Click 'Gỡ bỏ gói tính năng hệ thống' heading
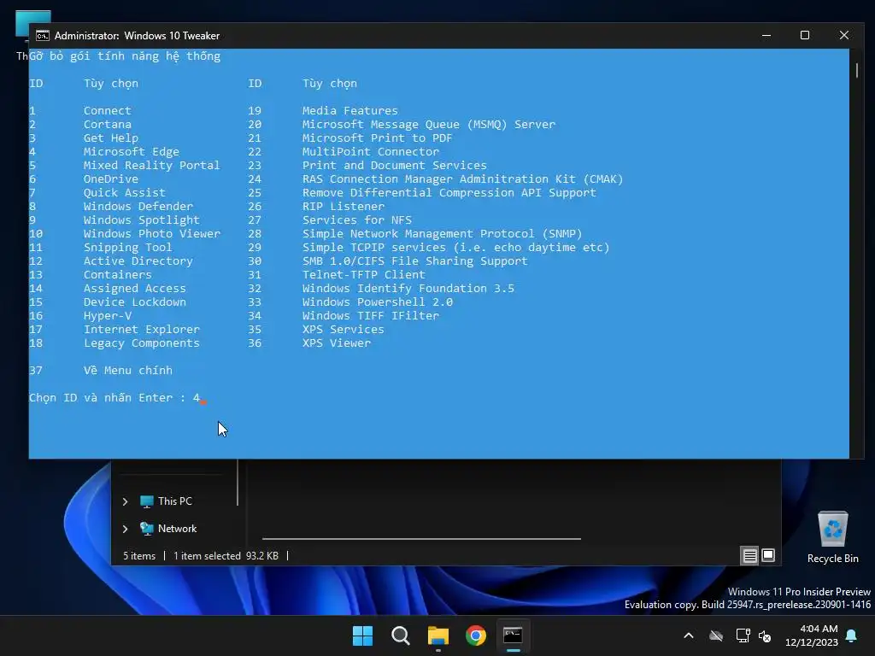Image resolution: width=875 pixels, height=656 pixels. (125, 56)
